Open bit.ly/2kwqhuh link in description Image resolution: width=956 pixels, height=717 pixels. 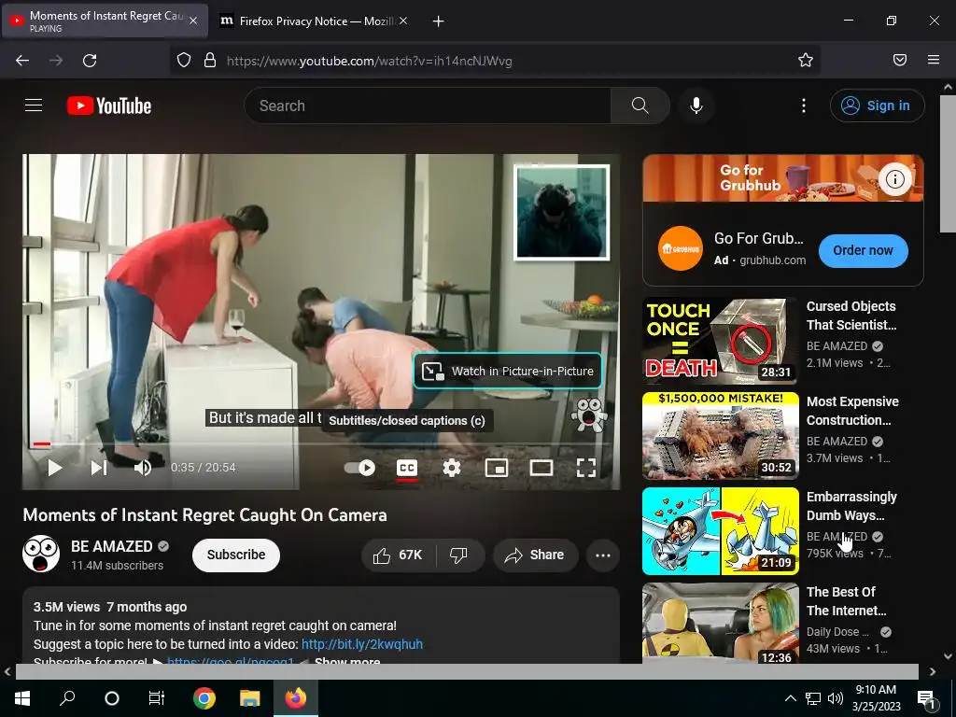[x=362, y=644]
